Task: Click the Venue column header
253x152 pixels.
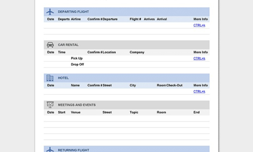Action: 75,112
